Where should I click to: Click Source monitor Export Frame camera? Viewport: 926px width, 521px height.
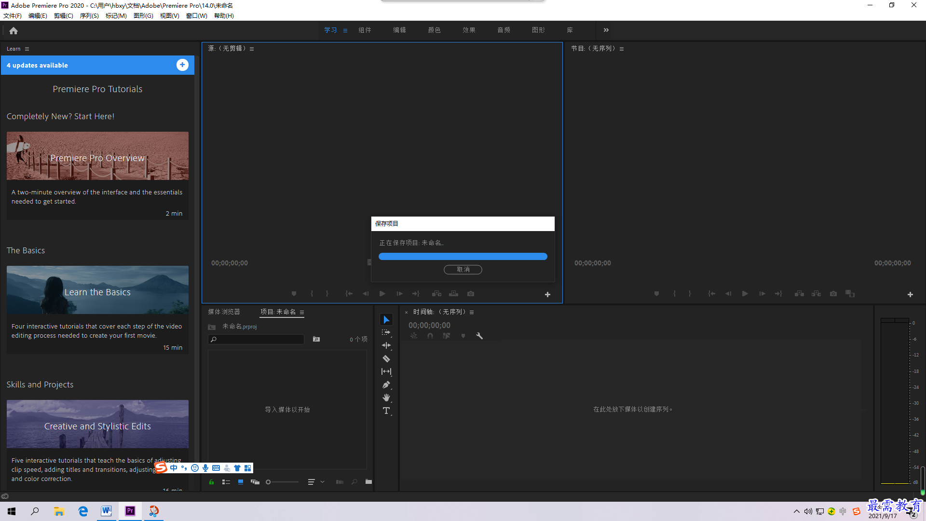click(471, 293)
